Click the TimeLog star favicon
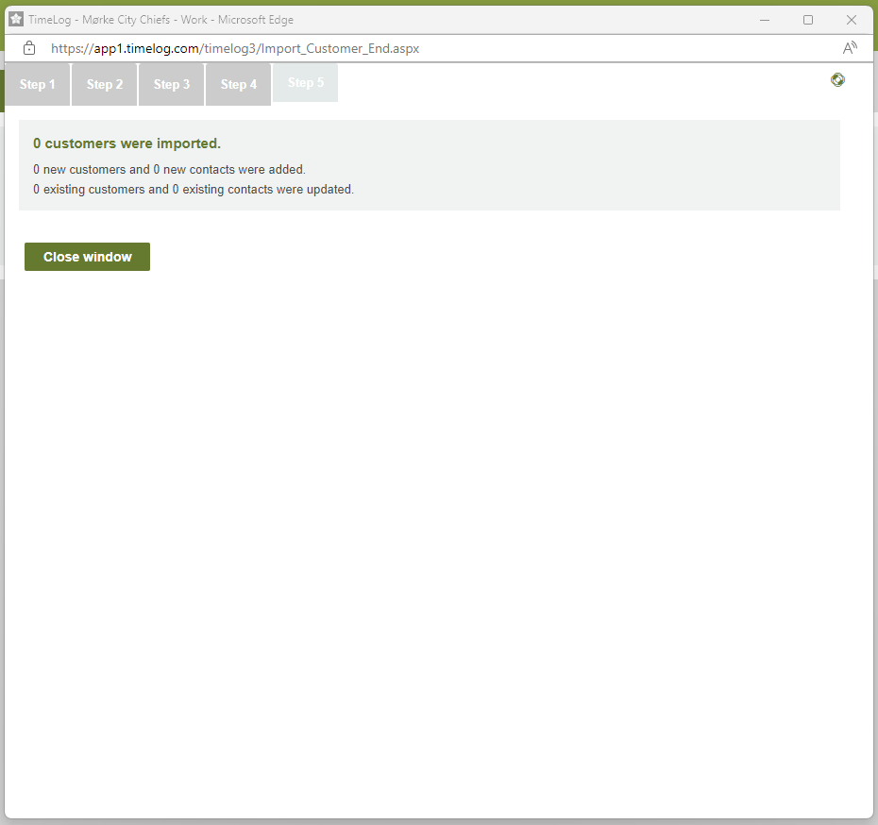Screen dimensions: 878x825 click(x=16, y=19)
